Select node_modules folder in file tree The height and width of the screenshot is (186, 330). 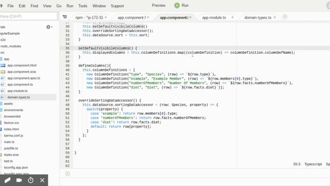click(11, 46)
